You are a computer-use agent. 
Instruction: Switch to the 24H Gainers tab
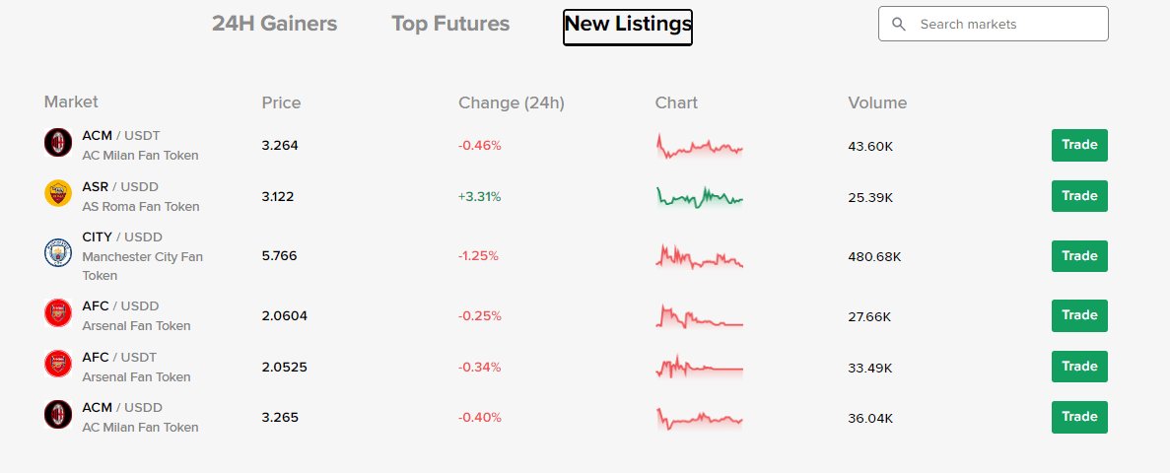[x=275, y=24]
